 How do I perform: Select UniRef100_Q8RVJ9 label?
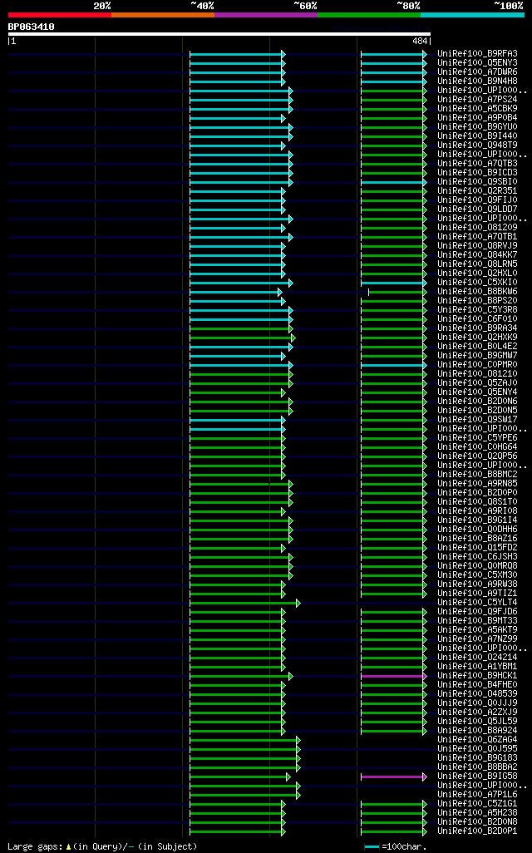(x=478, y=246)
